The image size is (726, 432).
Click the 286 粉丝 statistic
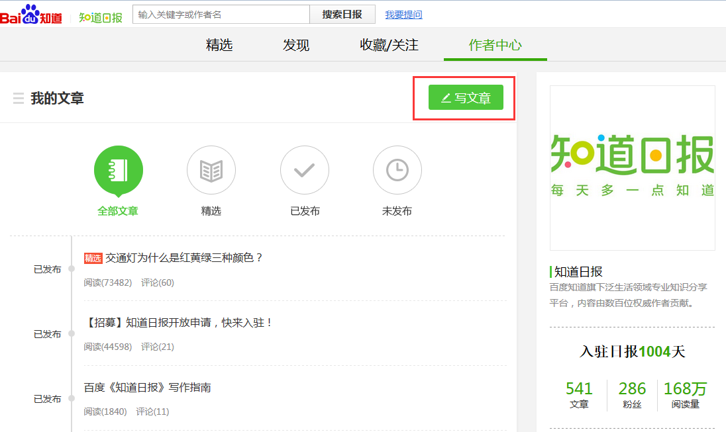point(632,395)
